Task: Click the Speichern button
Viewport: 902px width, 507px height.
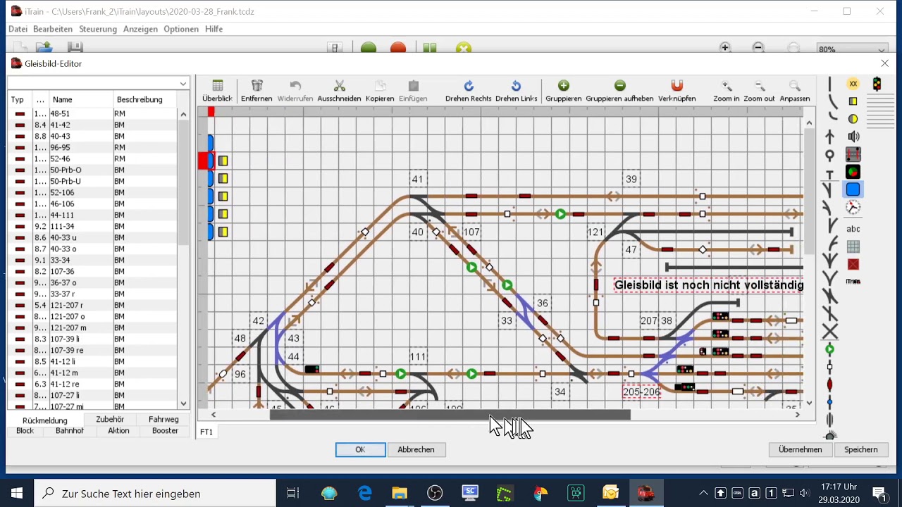Action: [x=861, y=449]
